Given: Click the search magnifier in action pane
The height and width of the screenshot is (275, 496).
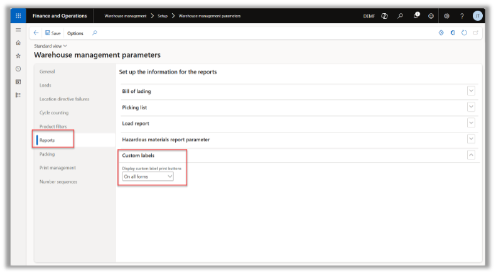Looking at the screenshot, I should (95, 33).
